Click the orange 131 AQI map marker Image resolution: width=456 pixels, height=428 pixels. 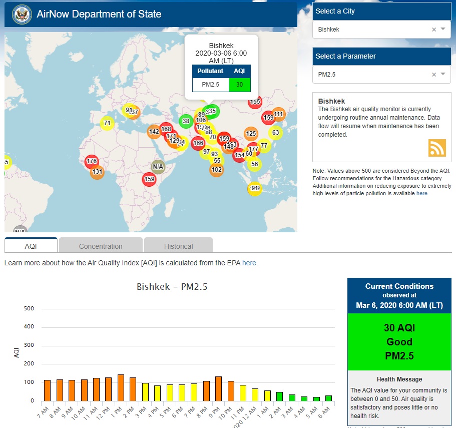(x=97, y=172)
